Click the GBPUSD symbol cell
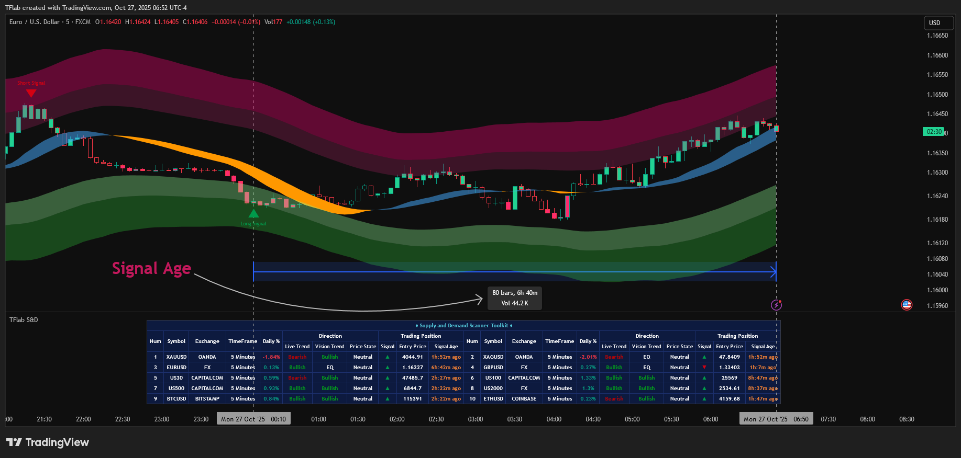961x458 pixels. pos(493,368)
